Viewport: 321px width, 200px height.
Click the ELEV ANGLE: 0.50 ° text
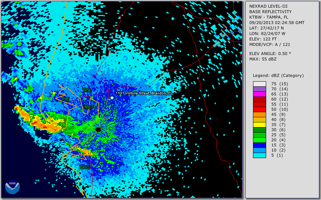pyautogui.click(x=270, y=54)
